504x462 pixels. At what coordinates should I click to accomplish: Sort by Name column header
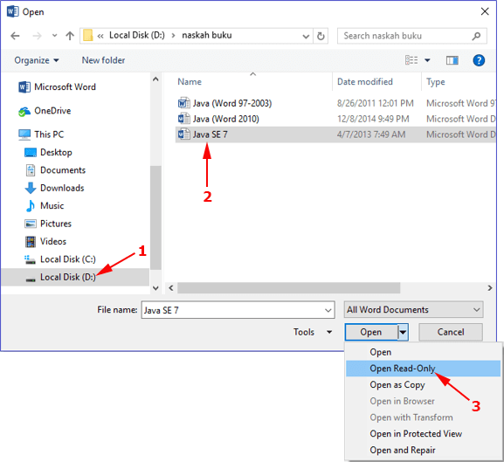pos(190,81)
